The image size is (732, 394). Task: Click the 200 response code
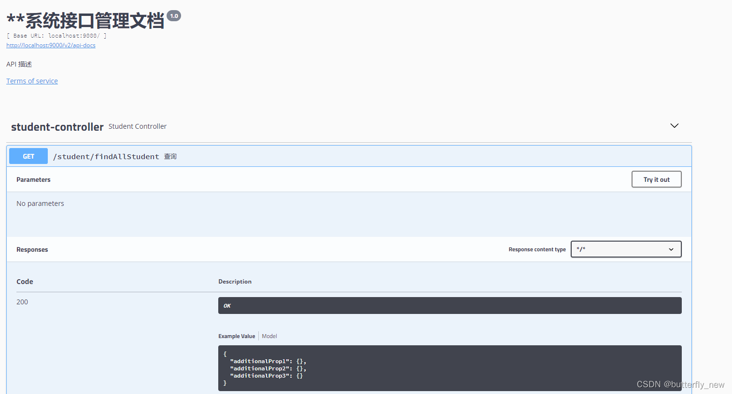tap(22, 302)
